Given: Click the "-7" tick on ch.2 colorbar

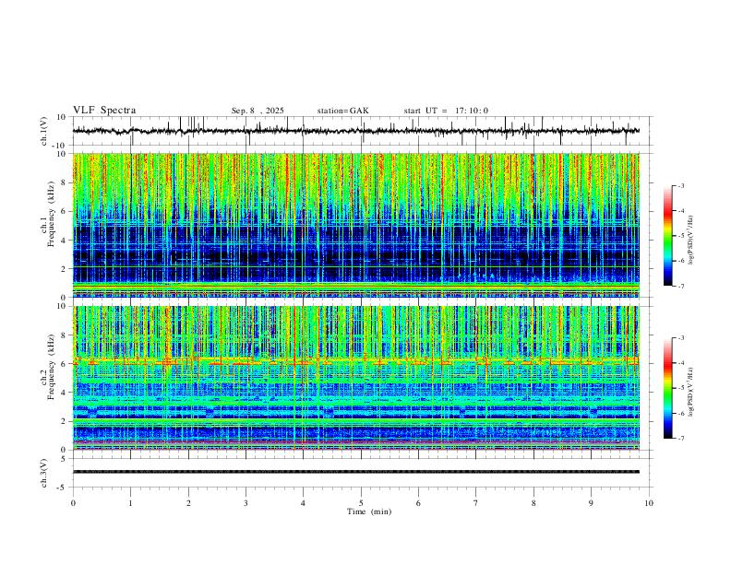Looking at the screenshot, I should pos(681,438).
